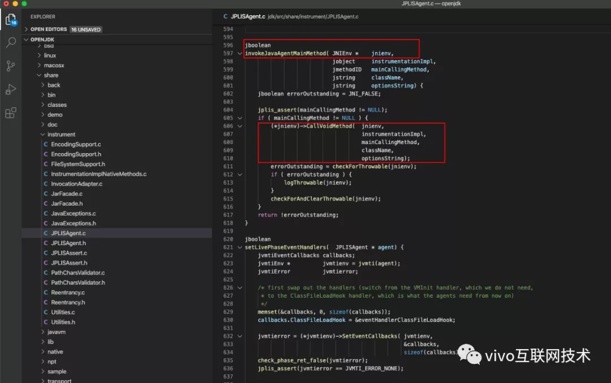Click C icon in JPLISAgent.c editor tab
Screen dimensions: 611x383
coord(225,16)
